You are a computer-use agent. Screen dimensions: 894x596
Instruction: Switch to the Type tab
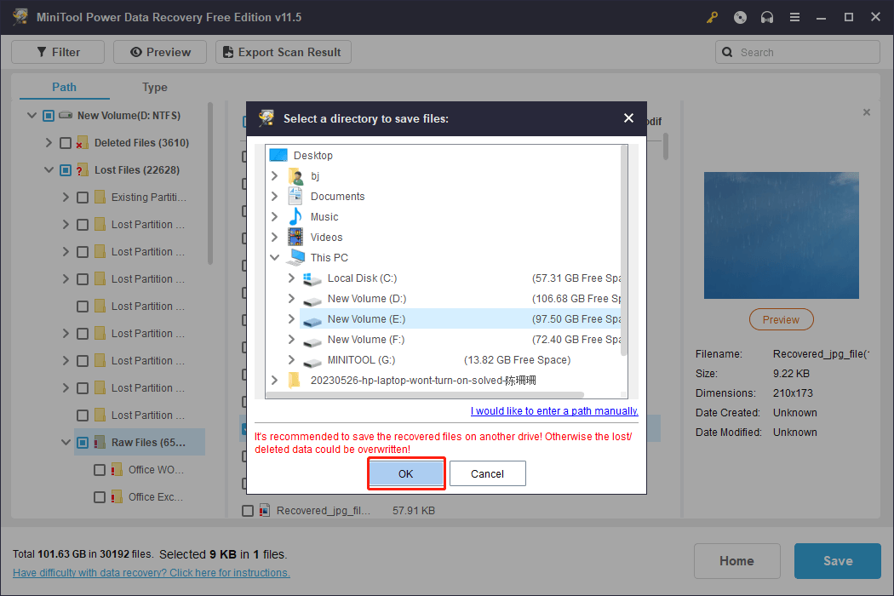tap(154, 87)
